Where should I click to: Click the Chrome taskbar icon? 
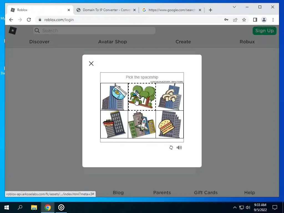(x=48, y=207)
